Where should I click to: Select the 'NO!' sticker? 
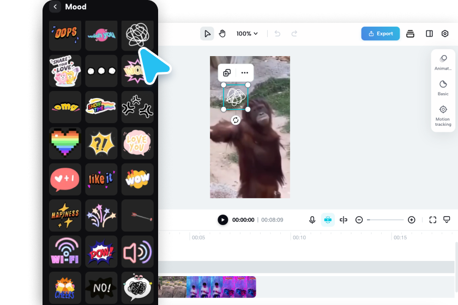(101, 288)
